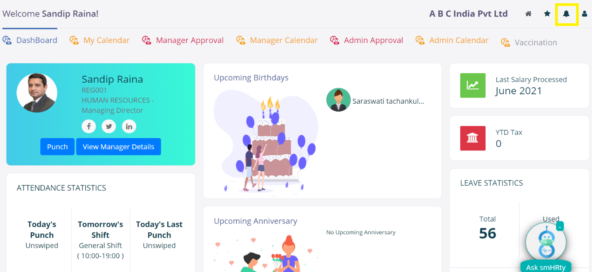This screenshot has height=272, width=592.
Task: Open the Twitter profile icon
Action: tap(109, 126)
